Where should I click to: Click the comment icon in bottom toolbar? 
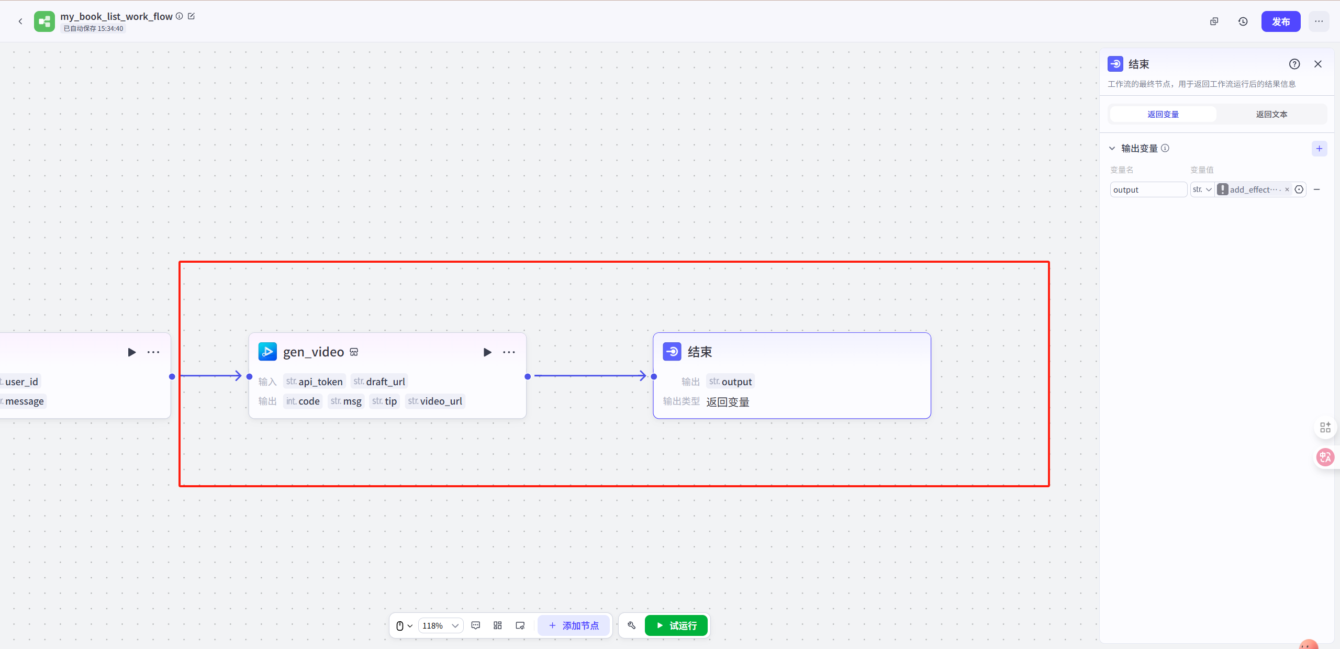tap(475, 625)
